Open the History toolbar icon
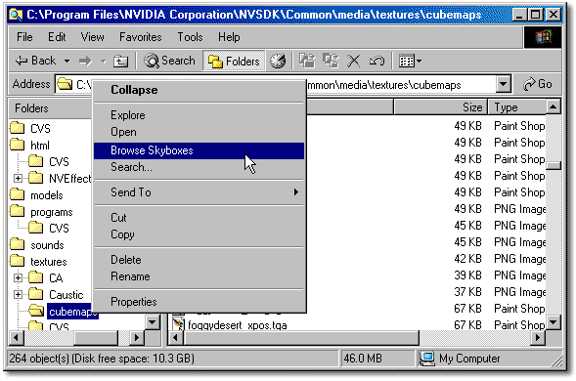Screen dimensions: 576x381 pyautogui.click(x=278, y=61)
